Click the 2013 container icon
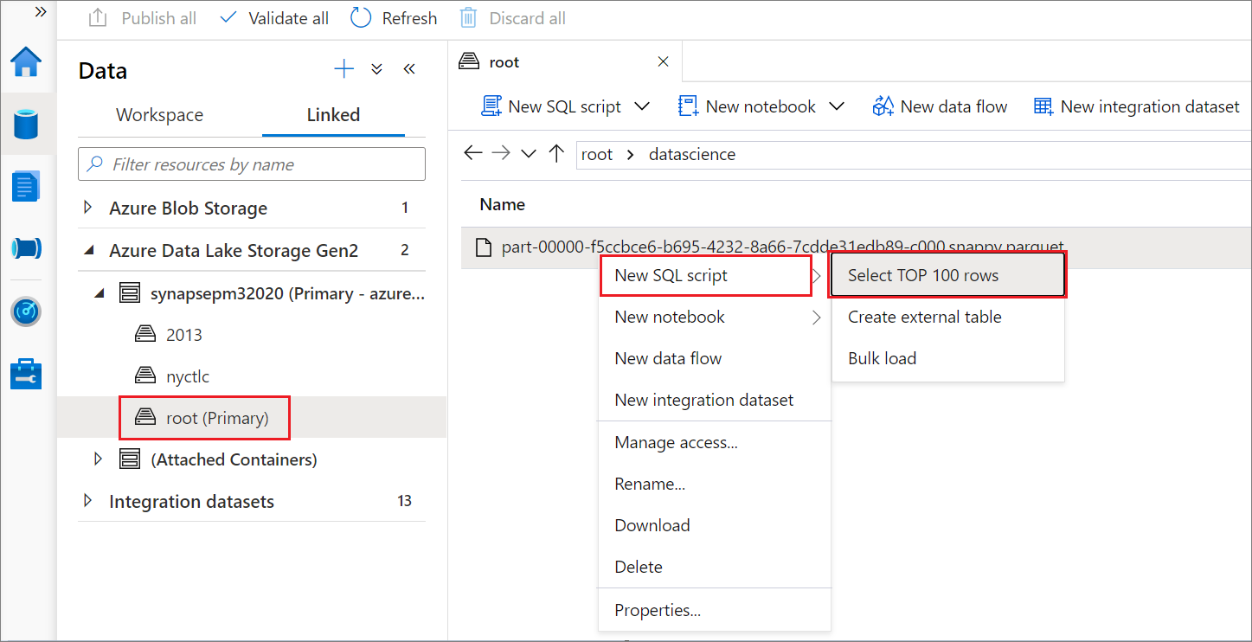This screenshot has height=642, width=1252. [145, 335]
